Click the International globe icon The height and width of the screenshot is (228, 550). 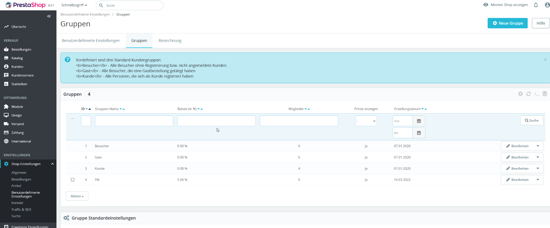click(6, 141)
